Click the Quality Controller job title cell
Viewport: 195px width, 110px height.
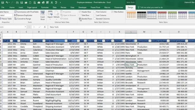[x=56, y=79]
